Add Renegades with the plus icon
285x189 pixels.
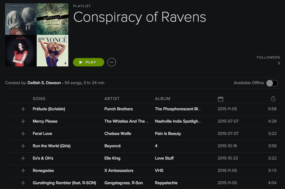23,171
